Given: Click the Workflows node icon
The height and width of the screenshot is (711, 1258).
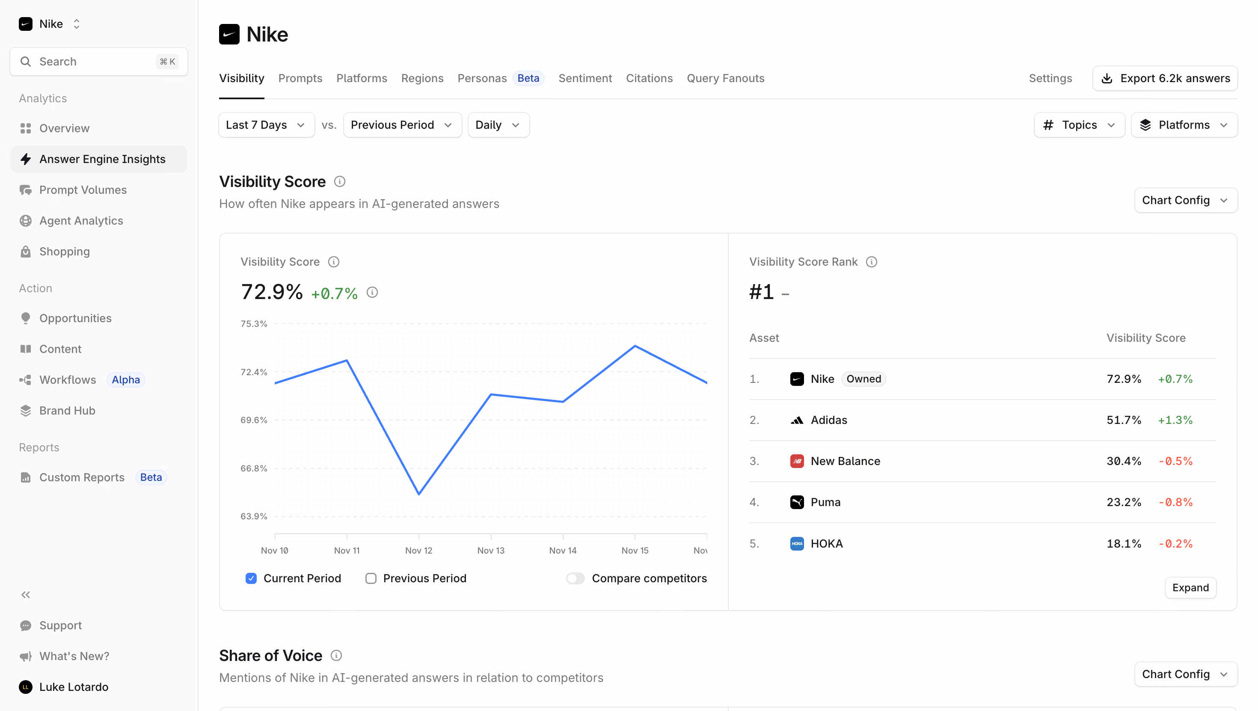Looking at the screenshot, I should (25, 380).
